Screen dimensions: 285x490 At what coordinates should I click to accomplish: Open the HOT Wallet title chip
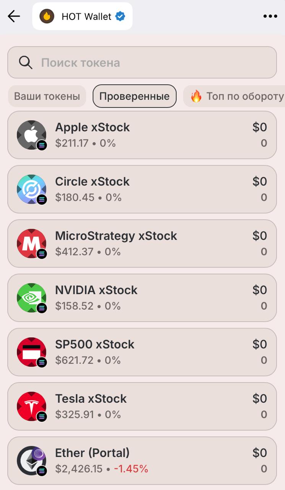pyautogui.click(x=82, y=16)
